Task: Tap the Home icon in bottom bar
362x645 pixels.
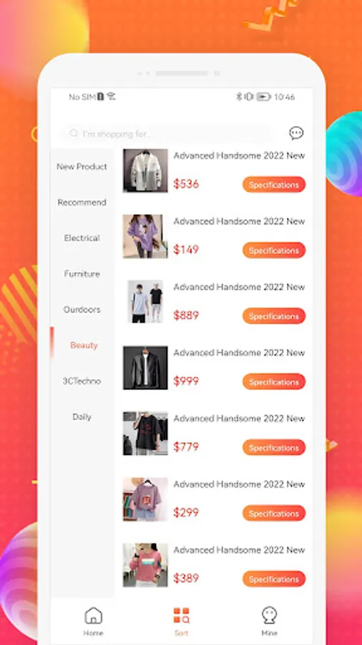Action: (x=93, y=616)
